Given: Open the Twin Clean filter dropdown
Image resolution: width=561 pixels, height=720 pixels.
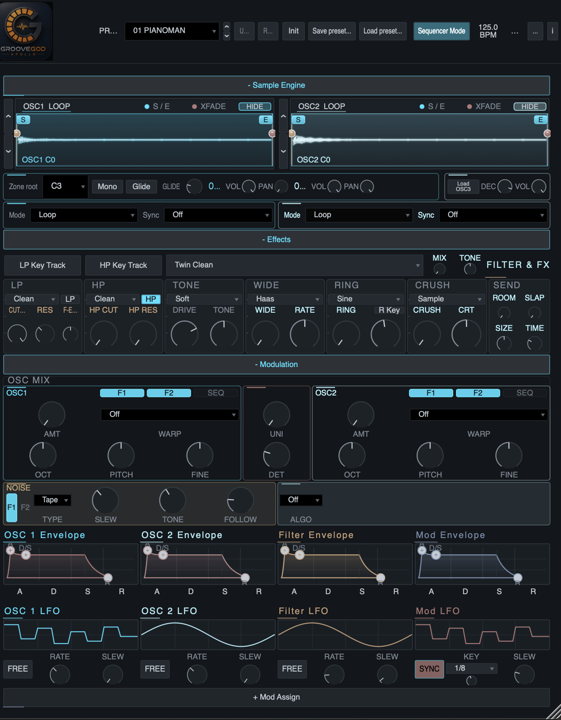Looking at the screenshot, I should [x=295, y=265].
